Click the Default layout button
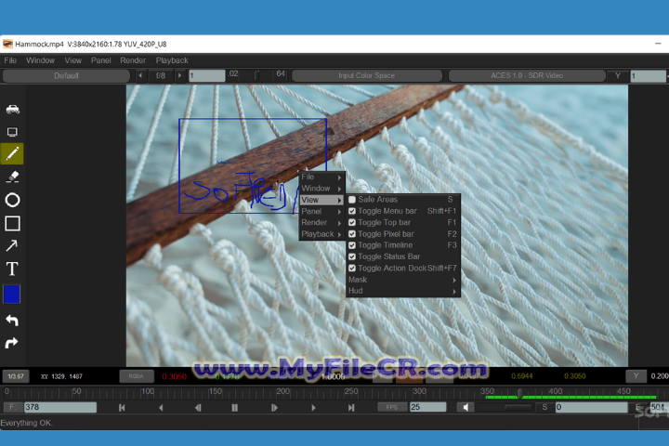The height and width of the screenshot is (446, 669). pos(66,75)
